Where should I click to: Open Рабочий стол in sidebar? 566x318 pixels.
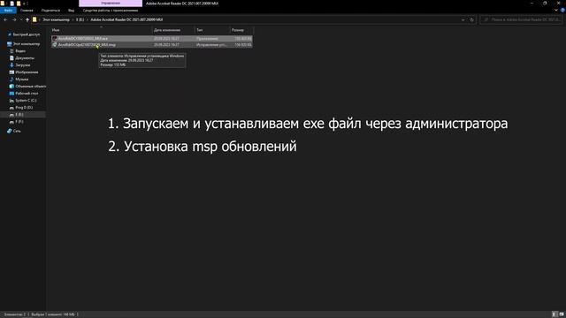(27, 94)
